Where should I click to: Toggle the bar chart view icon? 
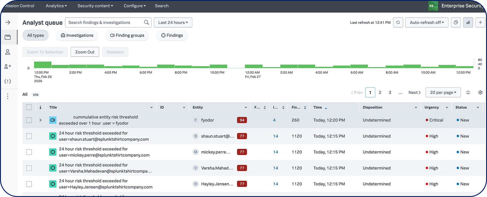point(468,22)
